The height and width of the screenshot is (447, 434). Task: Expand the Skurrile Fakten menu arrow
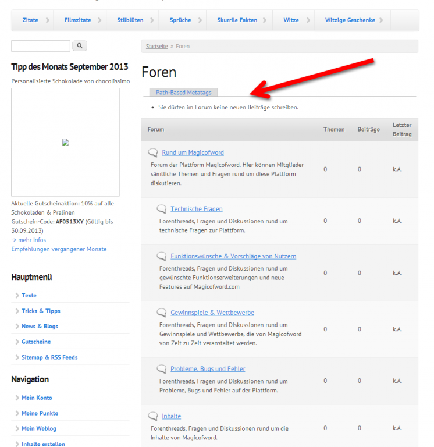click(x=264, y=20)
